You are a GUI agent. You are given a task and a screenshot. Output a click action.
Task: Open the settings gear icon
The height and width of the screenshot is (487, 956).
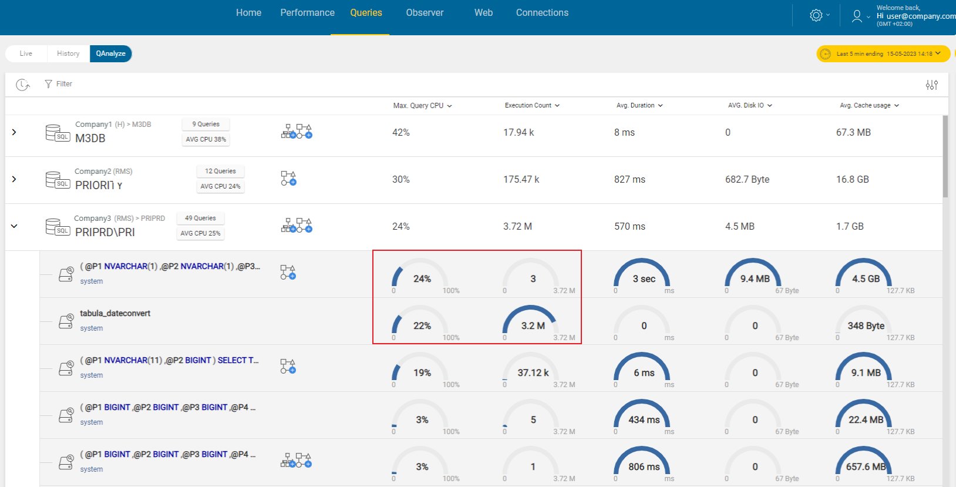pyautogui.click(x=816, y=15)
